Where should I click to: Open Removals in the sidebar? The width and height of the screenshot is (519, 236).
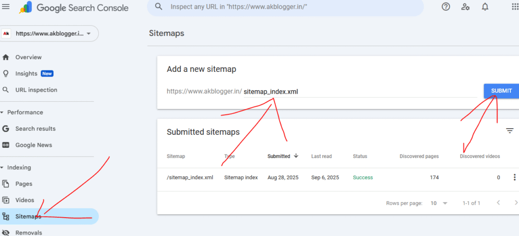click(28, 232)
